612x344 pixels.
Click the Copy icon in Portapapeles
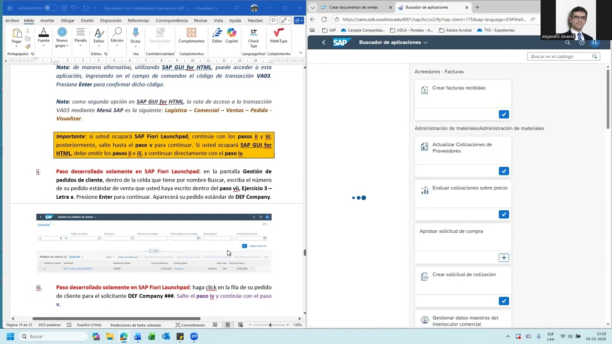pos(28,39)
